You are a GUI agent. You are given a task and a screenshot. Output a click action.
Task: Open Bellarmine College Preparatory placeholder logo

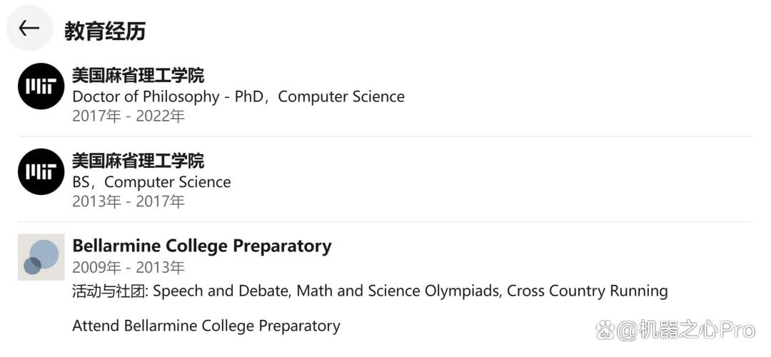tap(41, 257)
